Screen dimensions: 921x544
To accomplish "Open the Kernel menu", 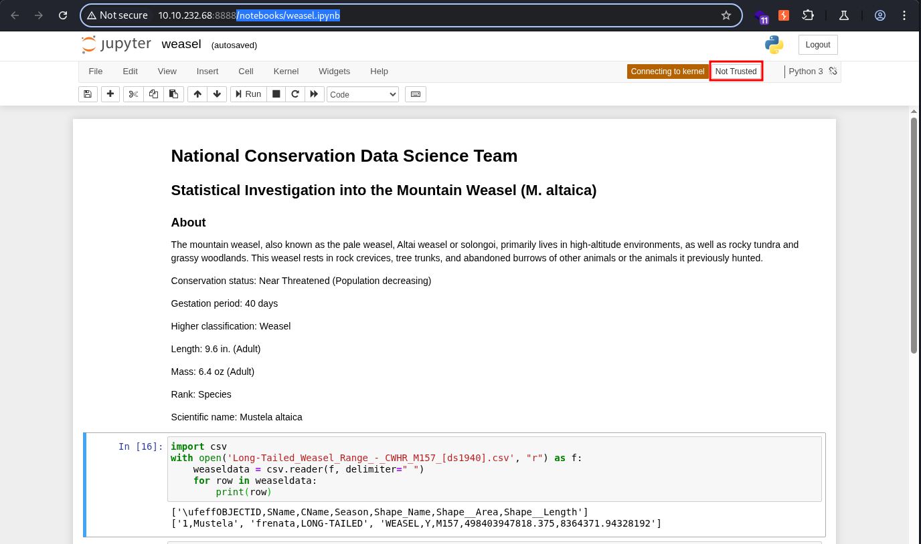I will 286,72.
